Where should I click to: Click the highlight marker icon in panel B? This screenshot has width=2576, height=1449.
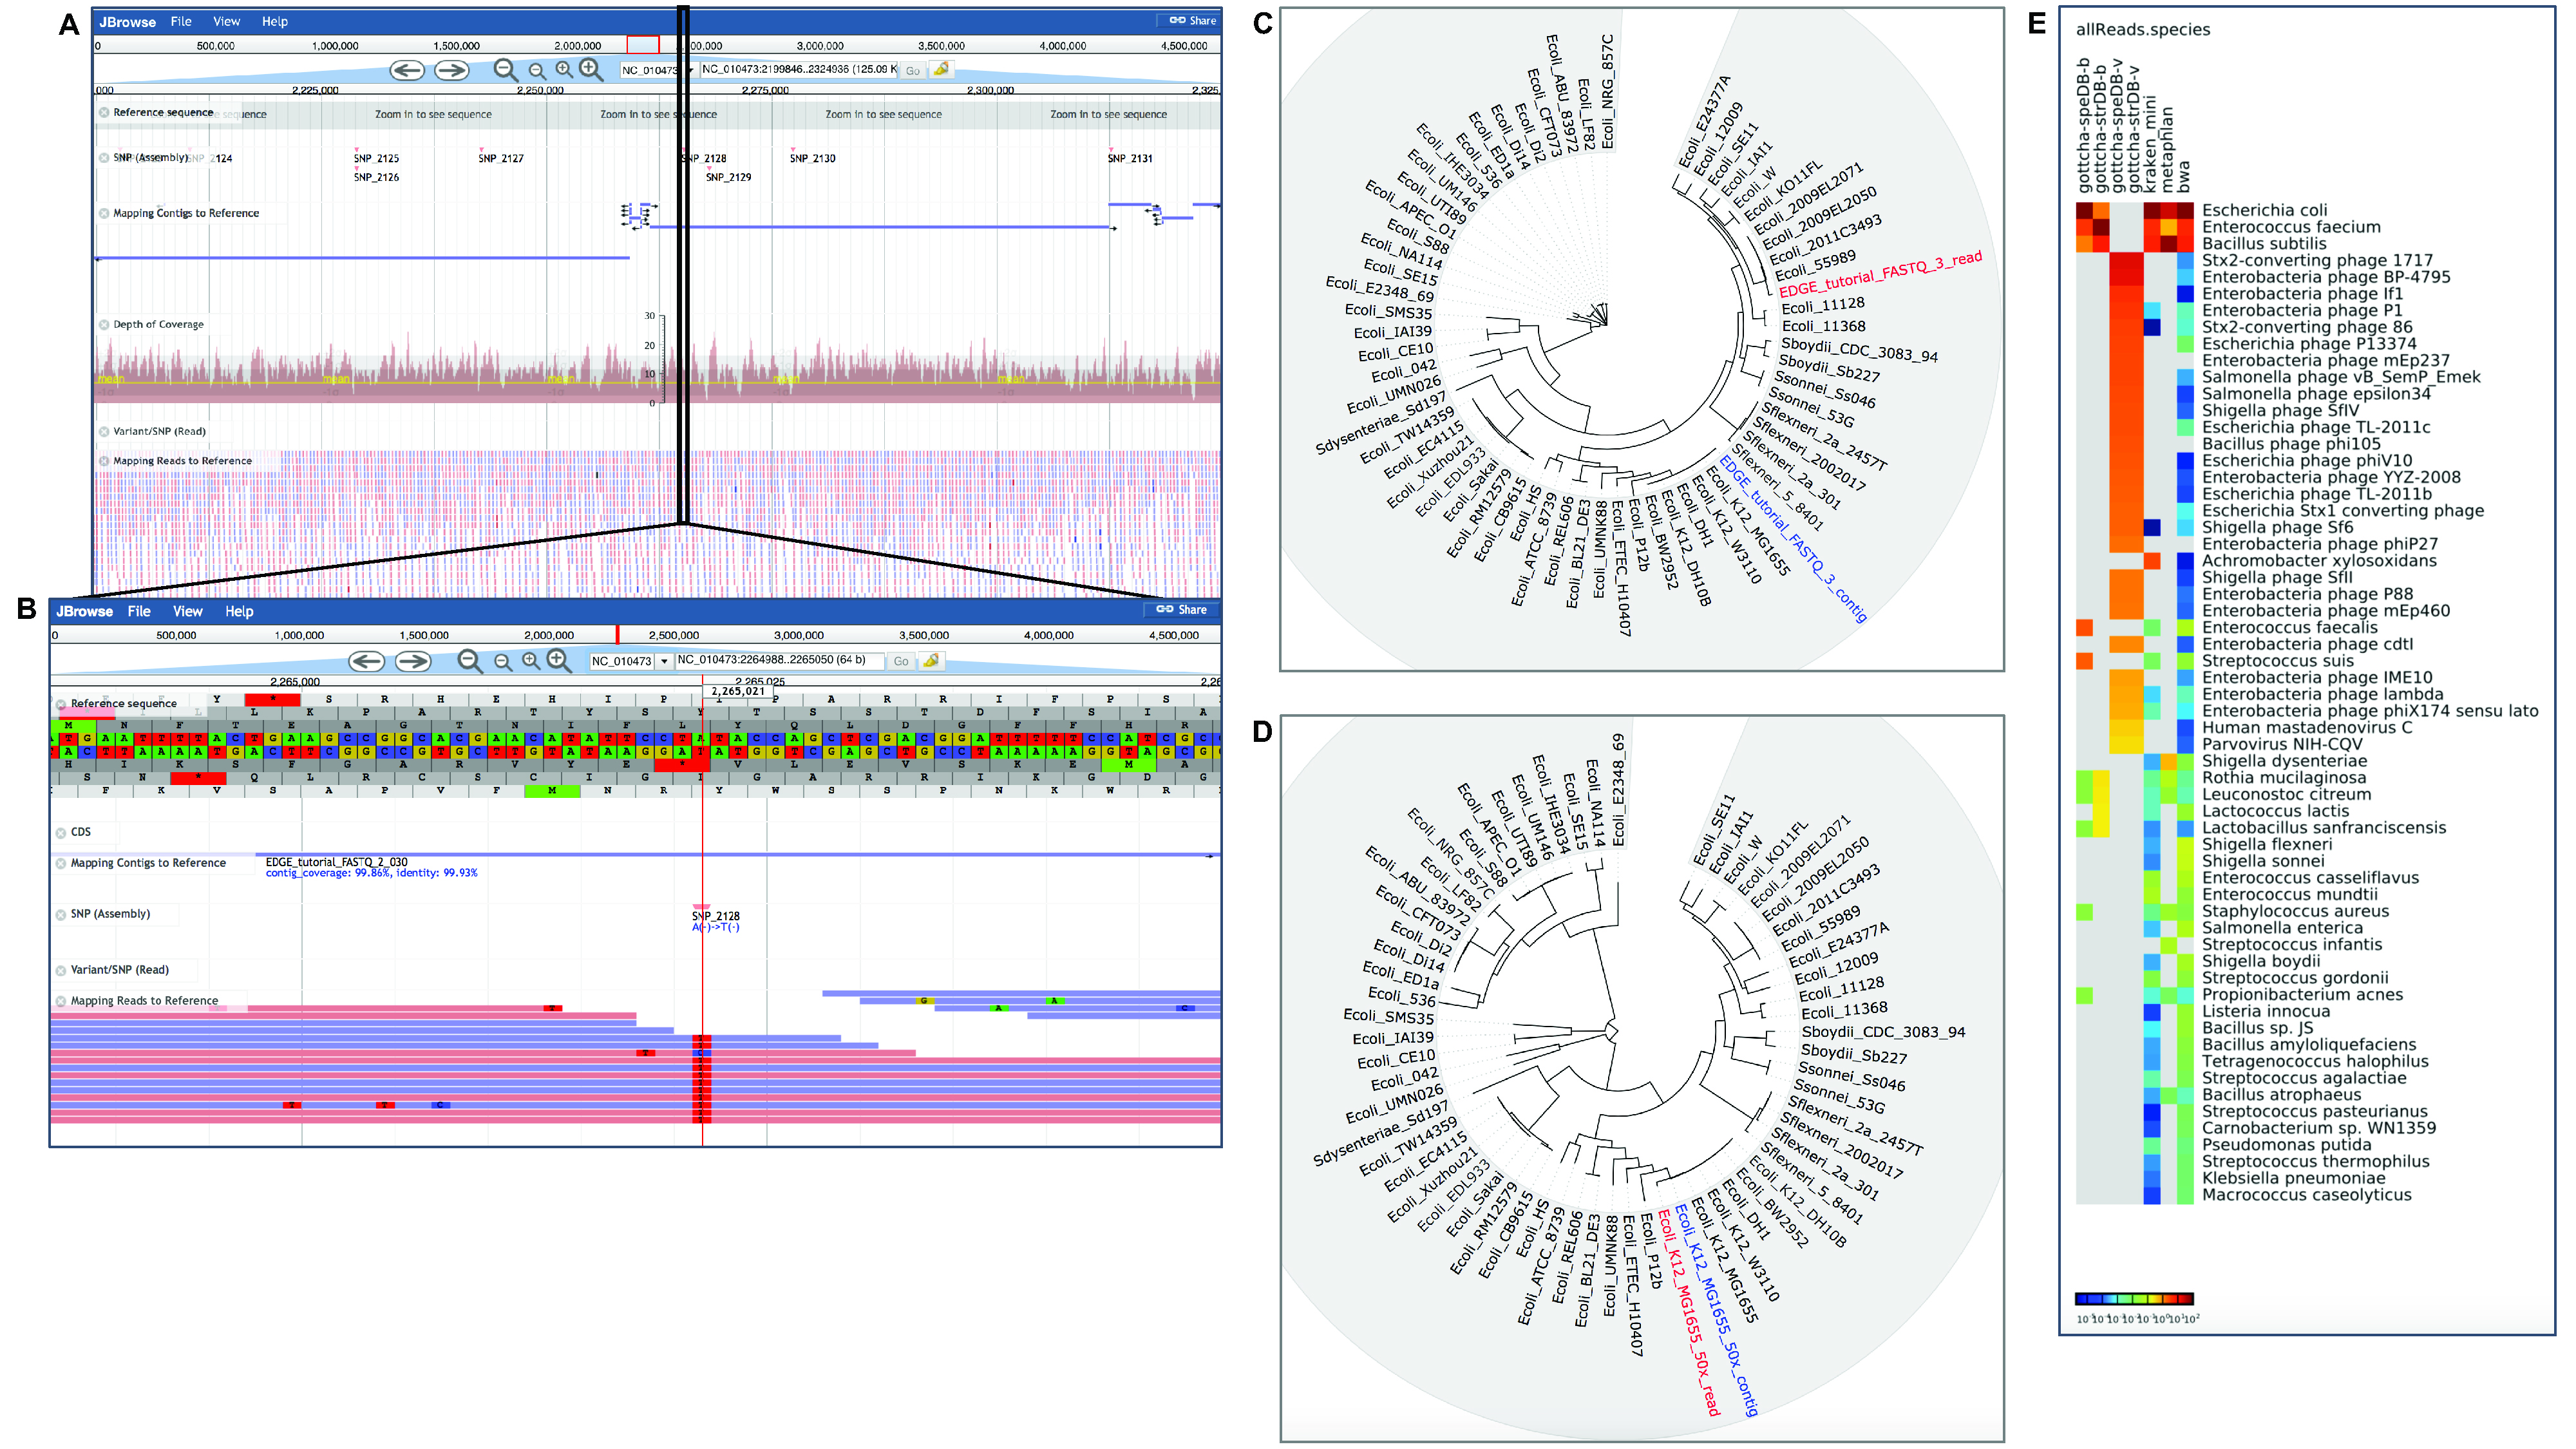[931, 661]
